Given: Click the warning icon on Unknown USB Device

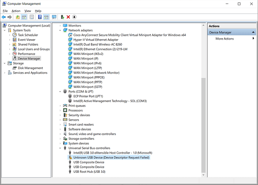Looking at the screenshot, I should [70, 157].
